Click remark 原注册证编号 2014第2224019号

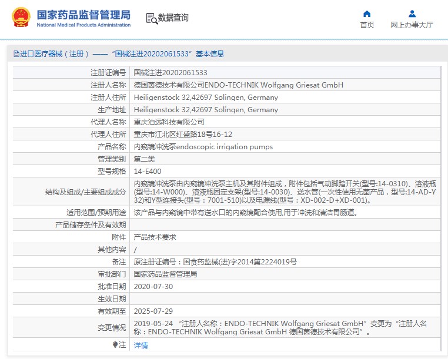[215, 261]
